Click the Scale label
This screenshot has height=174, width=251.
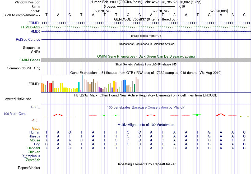36,7
